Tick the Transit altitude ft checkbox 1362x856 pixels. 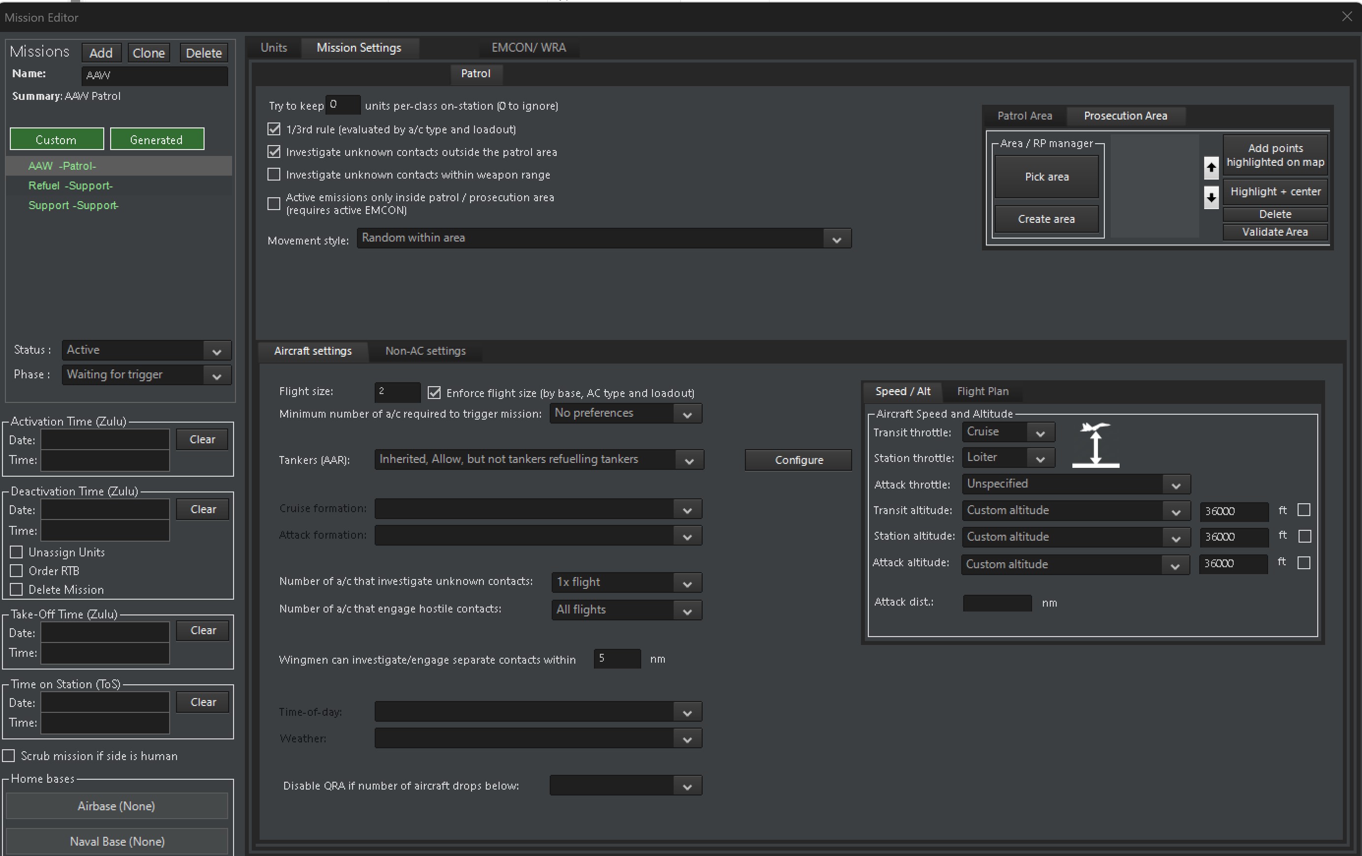click(x=1304, y=510)
